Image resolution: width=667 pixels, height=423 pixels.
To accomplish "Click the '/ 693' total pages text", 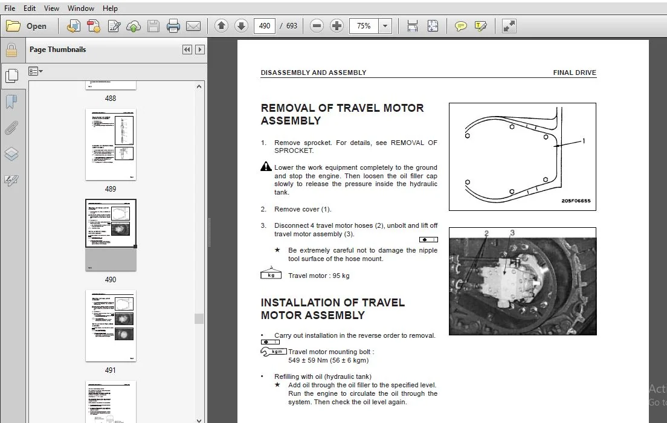I will tap(288, 26).
